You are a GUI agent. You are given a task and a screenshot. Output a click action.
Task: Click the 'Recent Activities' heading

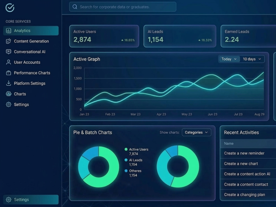[x=241, y=133]
